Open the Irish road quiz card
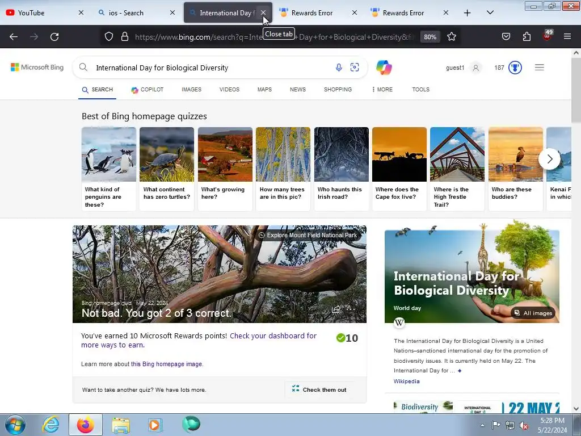The width and height of the screenshot is (581, 436). point(341,169)
